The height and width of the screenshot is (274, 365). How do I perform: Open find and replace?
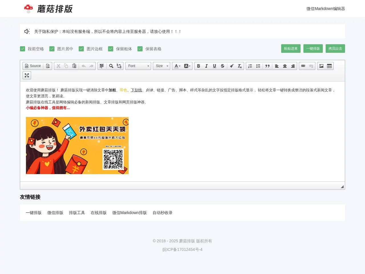pos(111,66)
